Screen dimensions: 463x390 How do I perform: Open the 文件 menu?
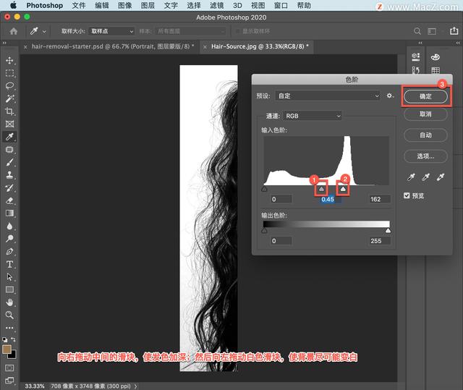click(x=79, y=5)
